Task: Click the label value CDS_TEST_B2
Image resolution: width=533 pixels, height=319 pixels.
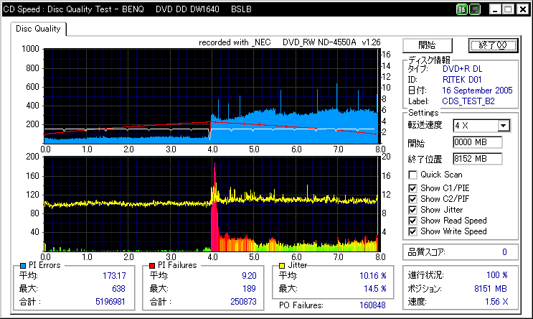Action: (x=468, y=101)
